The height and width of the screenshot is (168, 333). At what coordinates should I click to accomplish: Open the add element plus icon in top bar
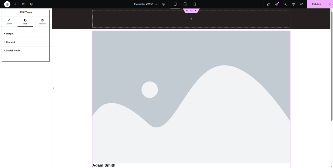(15, 4)
